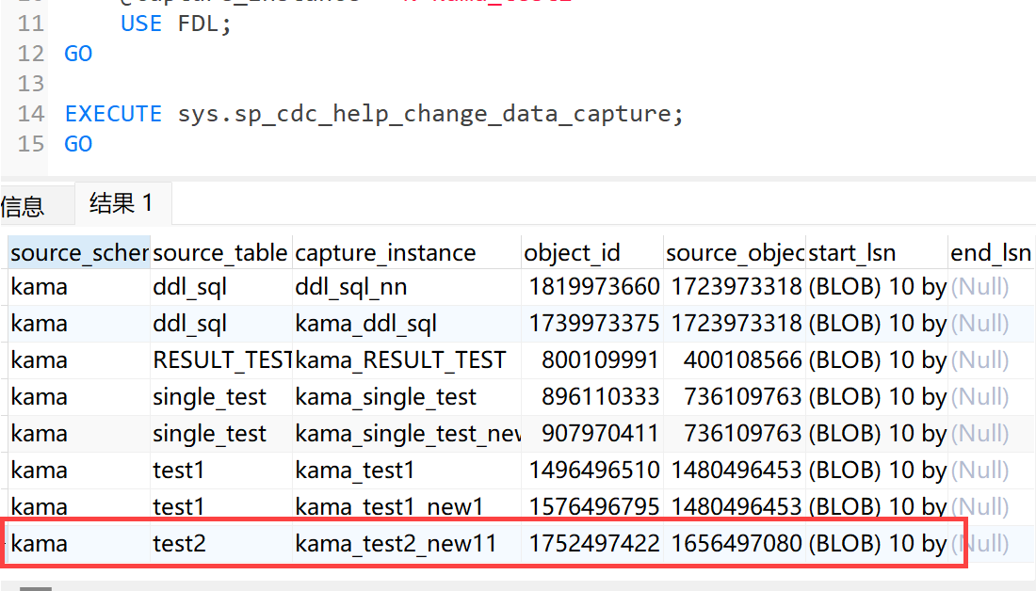
Task: Select object_id value 1752497422
Action: [x=593, y=543]
